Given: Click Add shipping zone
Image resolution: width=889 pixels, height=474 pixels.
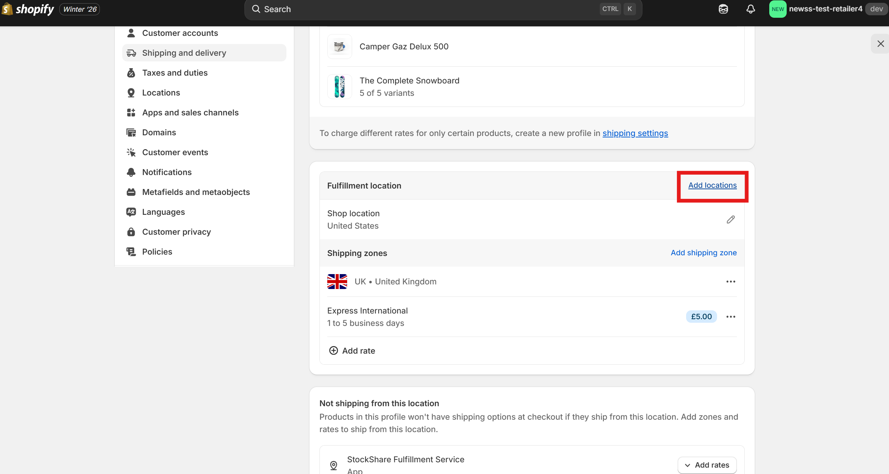Looking at the screenshot, I should tap(704, 253).
